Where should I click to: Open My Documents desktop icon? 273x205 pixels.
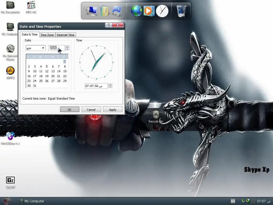tap(10, 7)
